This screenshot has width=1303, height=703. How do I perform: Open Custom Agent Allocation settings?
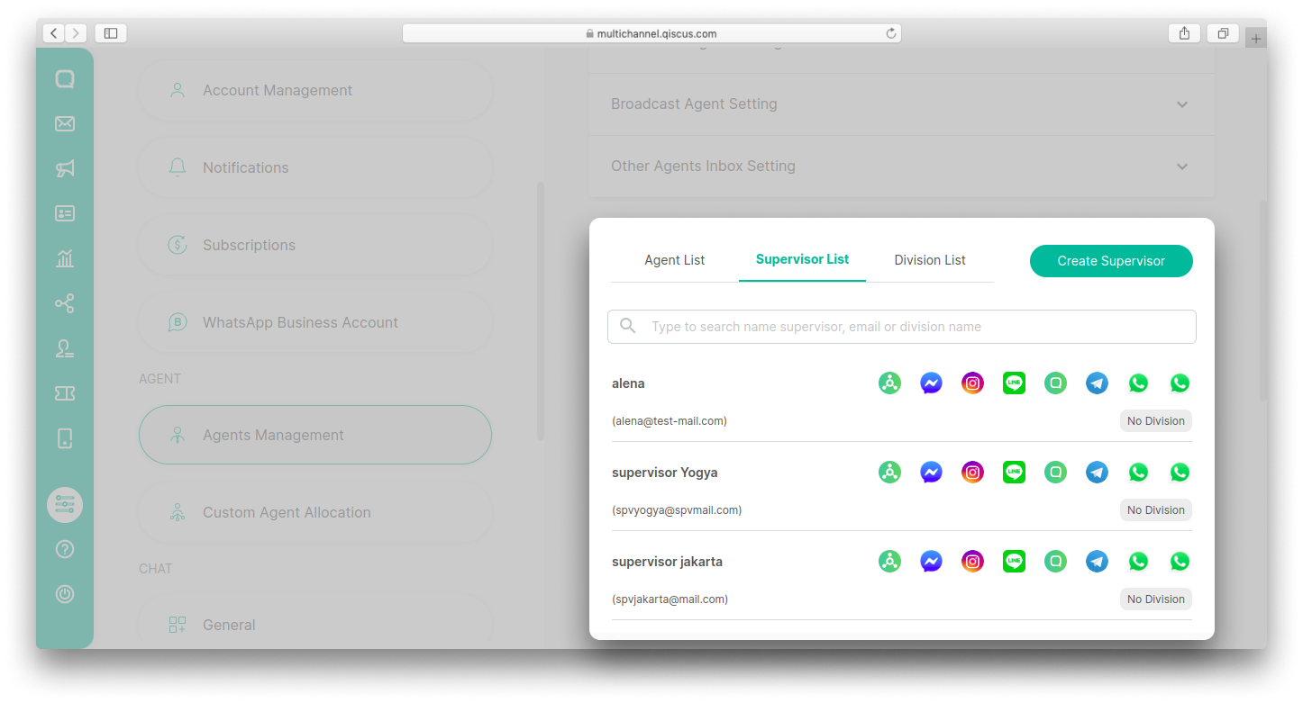315,512
